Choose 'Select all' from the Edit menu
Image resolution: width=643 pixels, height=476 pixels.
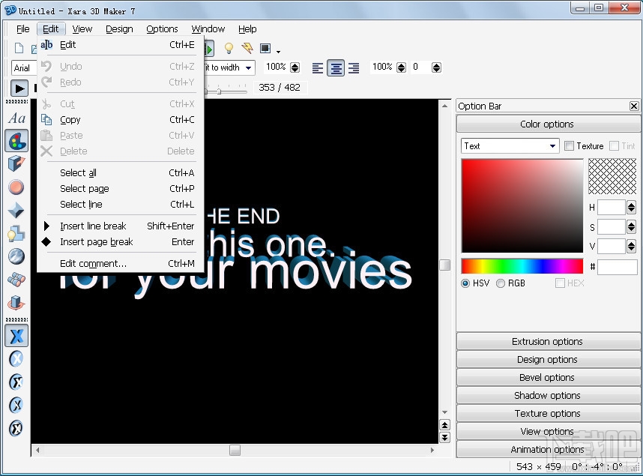pyautogui.click(x=77, y=172)
